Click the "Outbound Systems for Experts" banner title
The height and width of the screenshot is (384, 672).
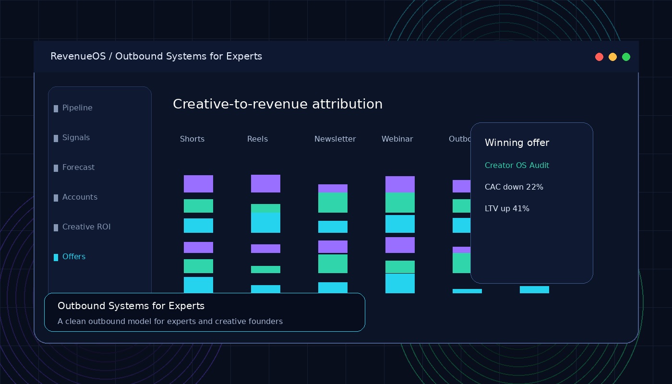(131, 306)
